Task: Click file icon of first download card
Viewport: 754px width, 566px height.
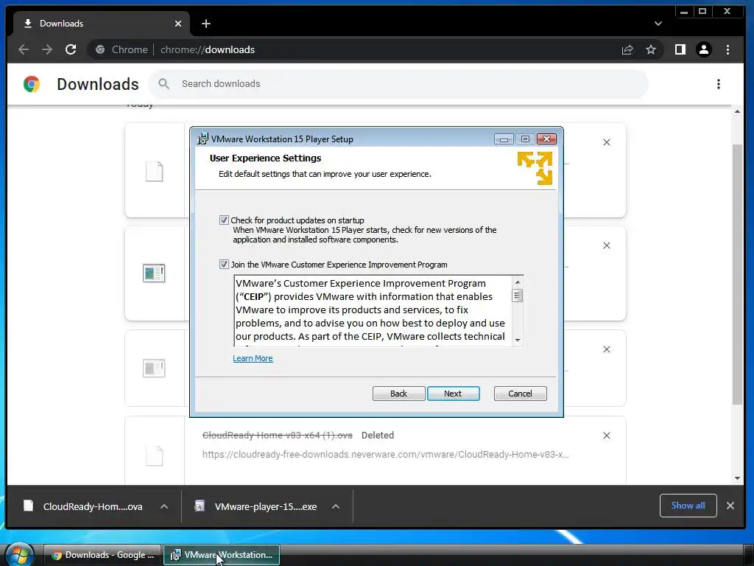Action: [x=155, y=171]
